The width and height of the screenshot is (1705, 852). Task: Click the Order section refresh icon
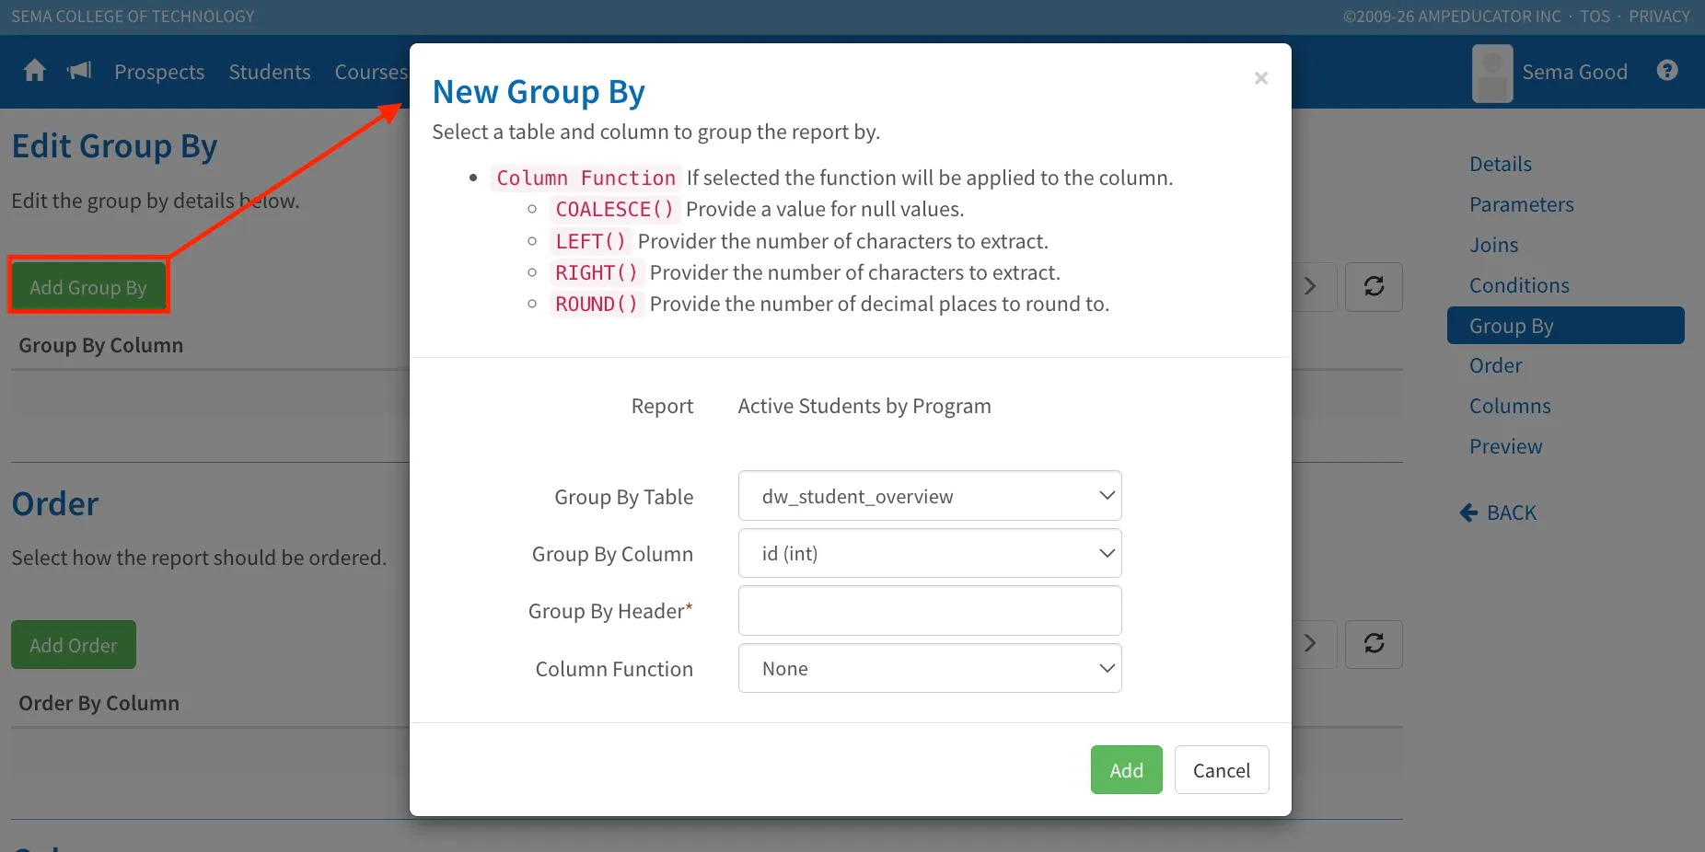click(x=1374, y=643)
